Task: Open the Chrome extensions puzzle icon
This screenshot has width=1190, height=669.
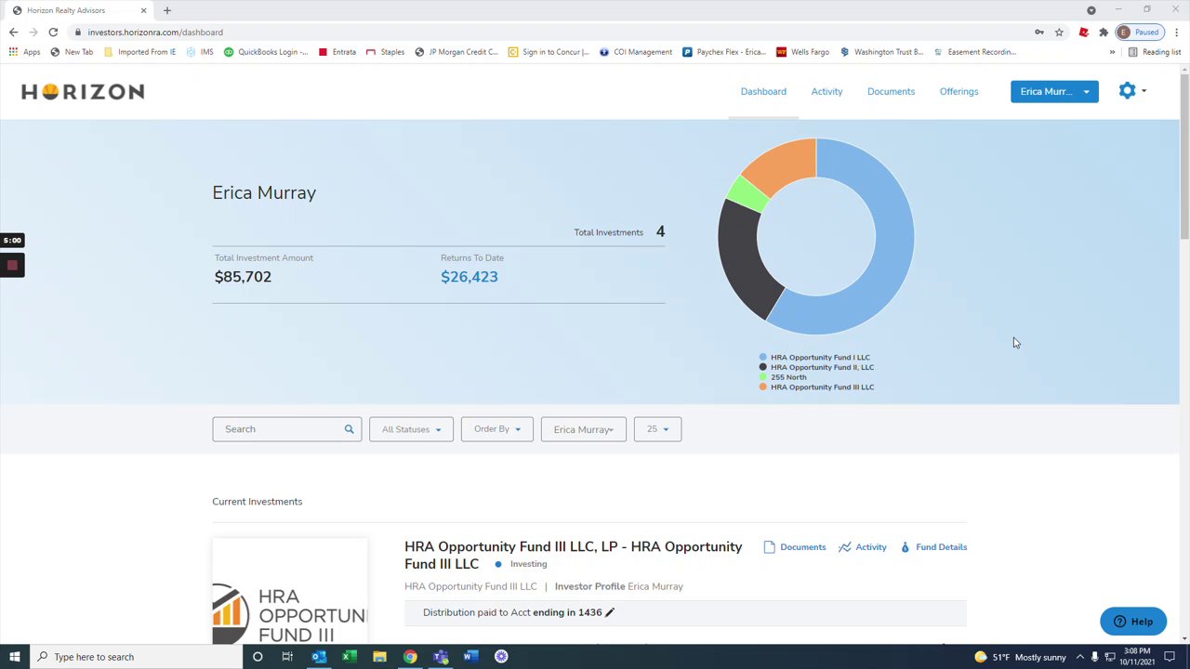Action: coord(1104,33)
